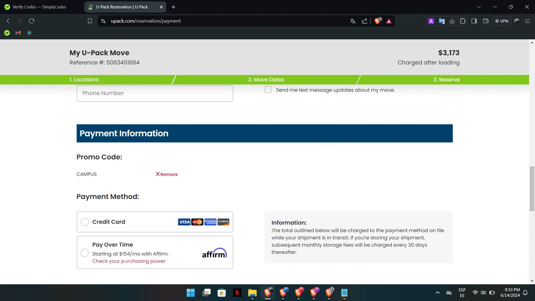The height and width of the screenshot is (301, 535).
Task: Click the address bar URL
Action: [x=146, y=21]
